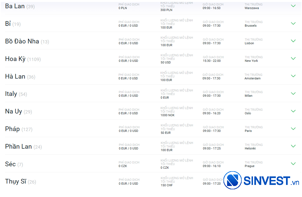Click the Bỉ (19) country name
Screen dimensions: 302x197
(13, 24)
